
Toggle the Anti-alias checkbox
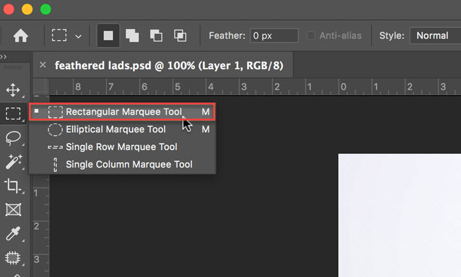pyautogui.click(x=311, y=36)
